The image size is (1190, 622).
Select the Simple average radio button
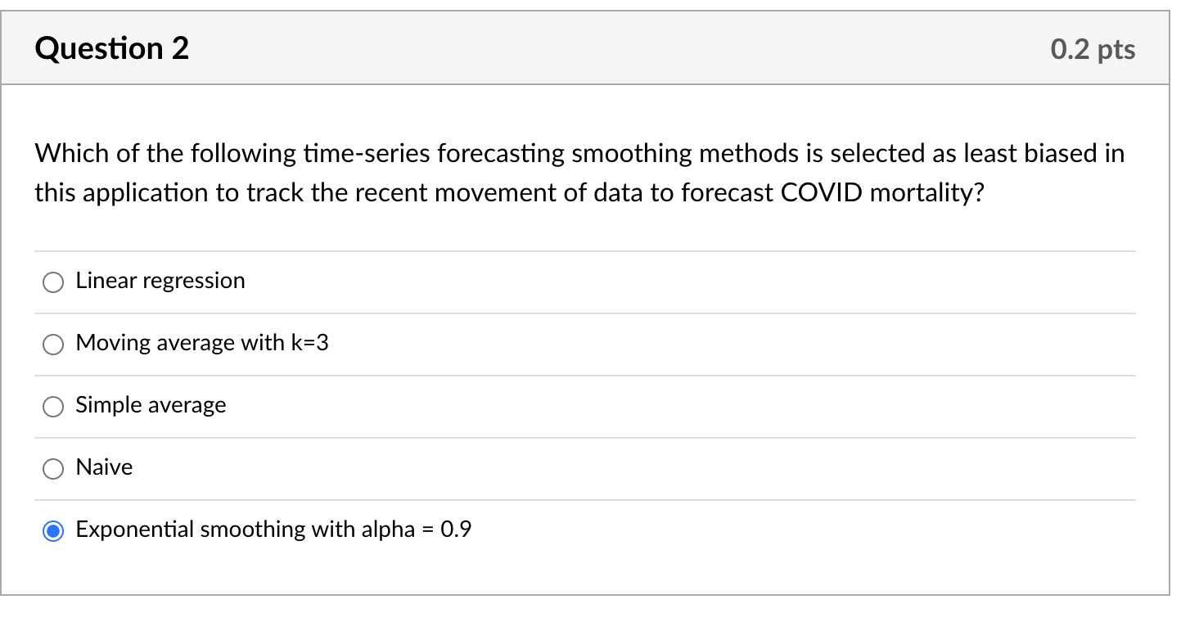[52, 406]
